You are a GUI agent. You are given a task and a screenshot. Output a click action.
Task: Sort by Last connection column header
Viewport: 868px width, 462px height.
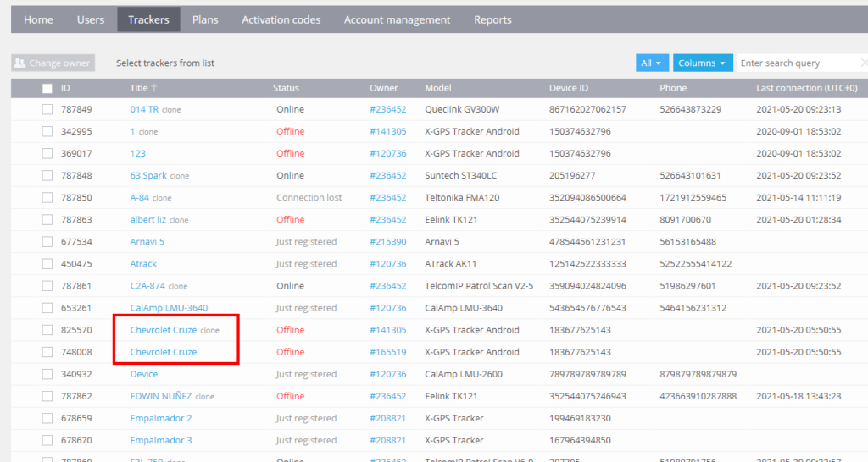(807, 88)
